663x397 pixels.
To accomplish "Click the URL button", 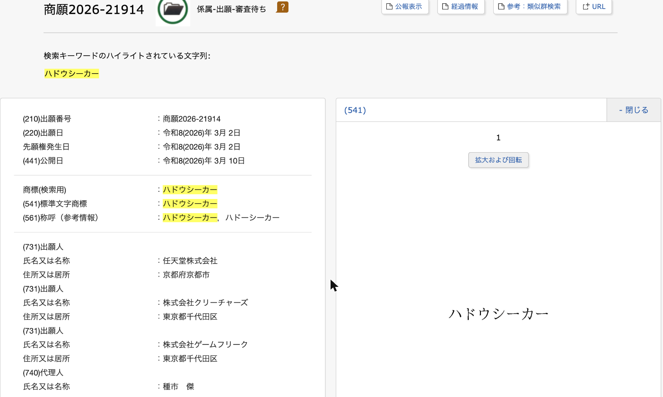I will coord(594,7).
